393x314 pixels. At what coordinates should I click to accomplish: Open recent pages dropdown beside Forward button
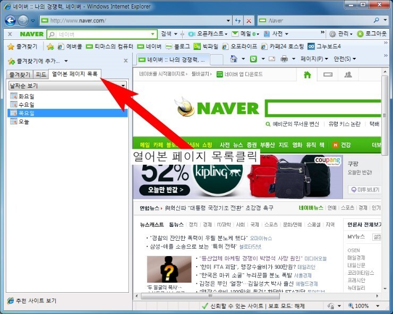click(33, 21)
